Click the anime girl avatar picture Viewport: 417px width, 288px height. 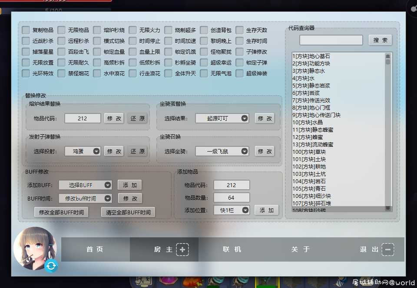pos(35,248)
